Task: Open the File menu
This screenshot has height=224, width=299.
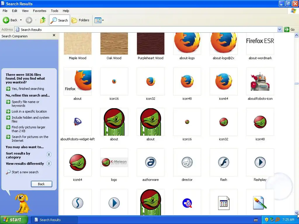Action: pos(5,11)
